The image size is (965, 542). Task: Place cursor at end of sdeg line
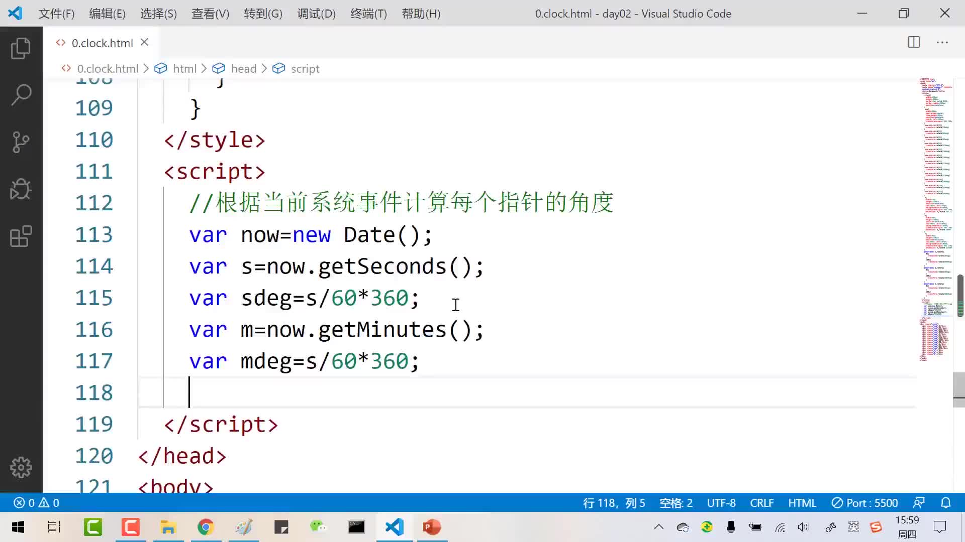(x=420, y=298)
